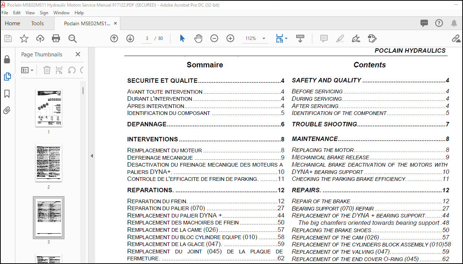The height and width of the screenshot is (264, 463).
Task: Open the Help menu
Action: point(79,12)
